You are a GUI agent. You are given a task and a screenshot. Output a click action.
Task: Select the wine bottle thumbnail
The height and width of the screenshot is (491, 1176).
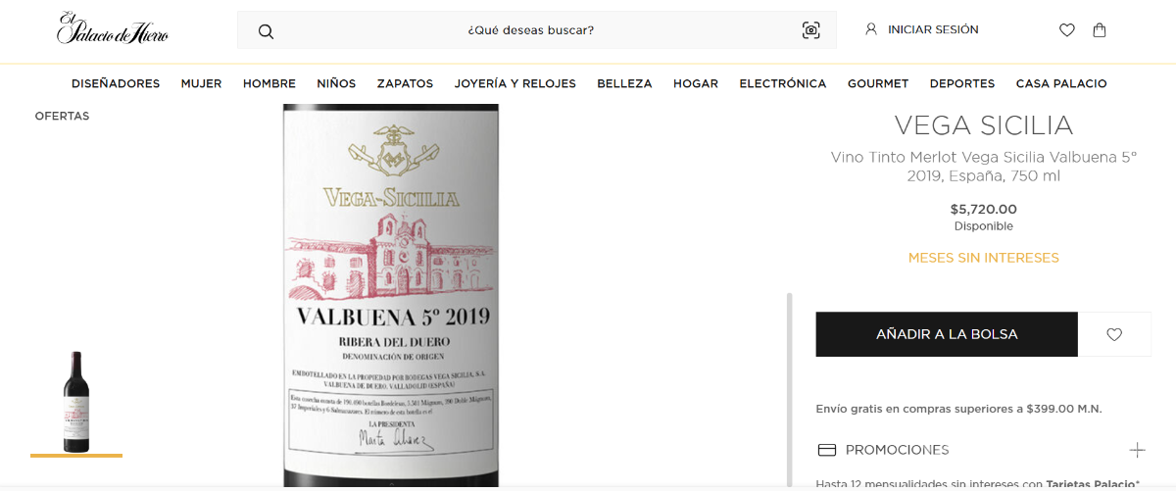pos(76,402)
